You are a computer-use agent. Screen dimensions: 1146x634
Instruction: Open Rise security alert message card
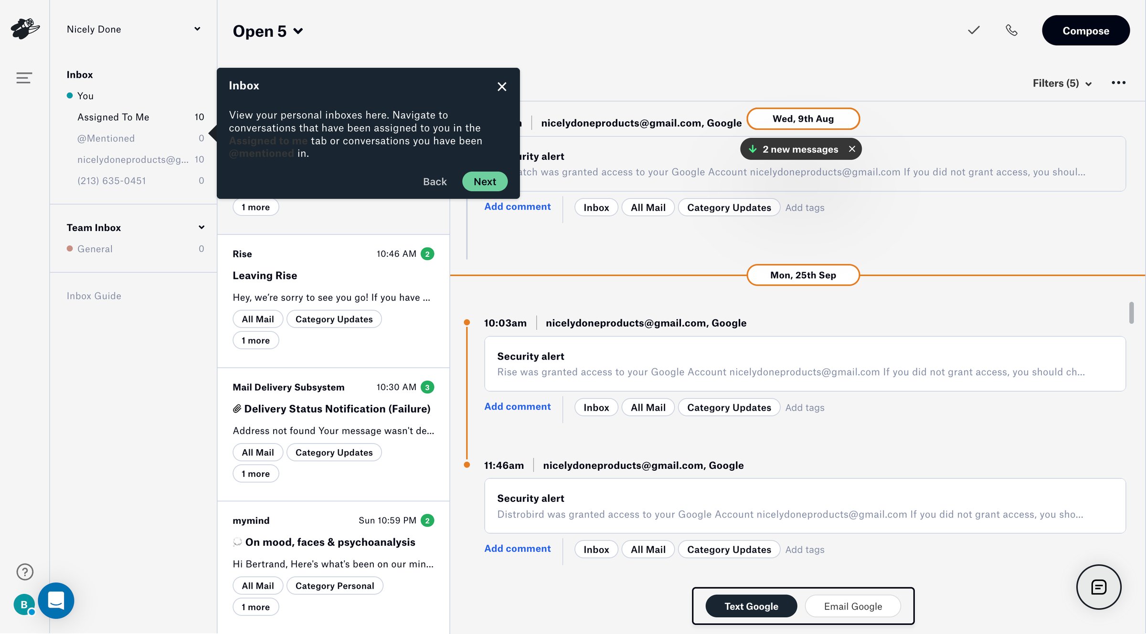[x=805, y=364]
